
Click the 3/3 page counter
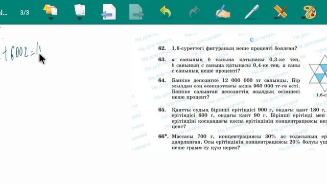[25, 12]
